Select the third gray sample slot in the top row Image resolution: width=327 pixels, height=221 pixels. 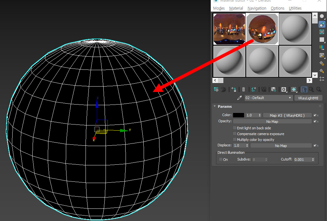click(295, 29)
